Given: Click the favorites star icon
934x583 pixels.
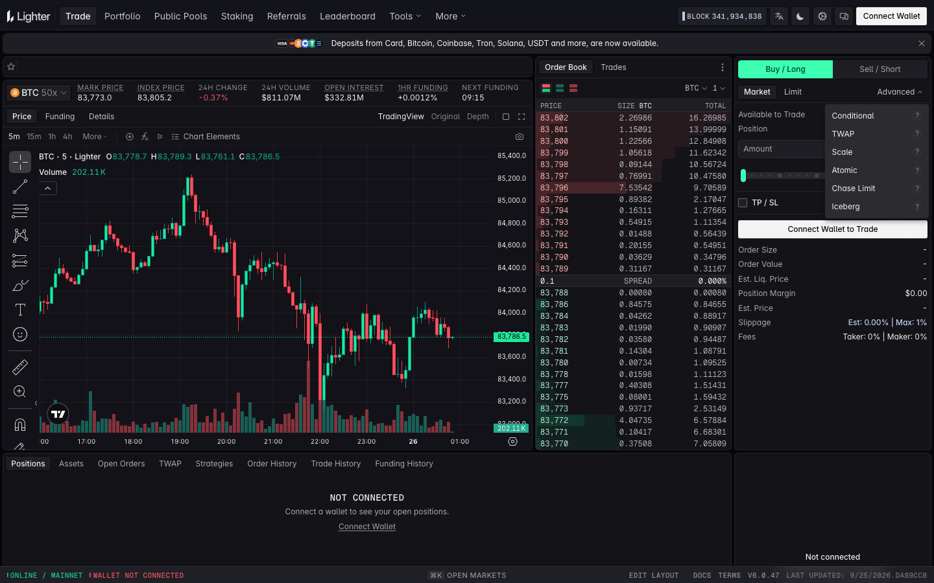Looking at the screenshot, I should (x=11, y=67).
